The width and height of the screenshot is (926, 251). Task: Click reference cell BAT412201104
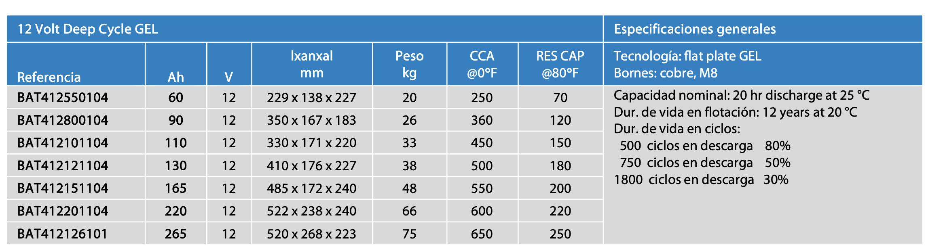[63, 211]
